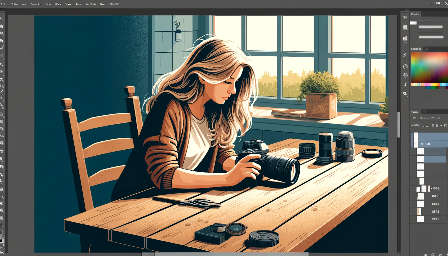Image resolution: width=448 pixels, height=256 pixels.
Task: Click the topmost icon in the side strip
Action: pyautogui.click(x=405, y=18)
